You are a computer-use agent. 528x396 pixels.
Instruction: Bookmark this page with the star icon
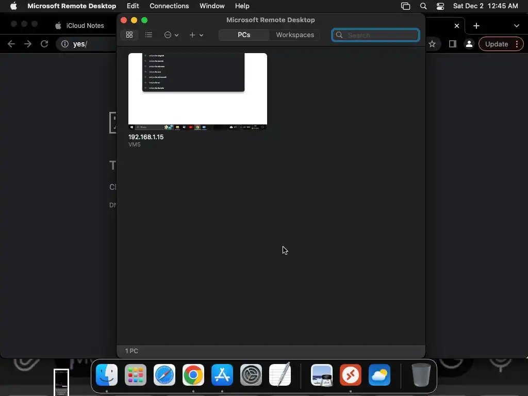[x=432, y=44]
